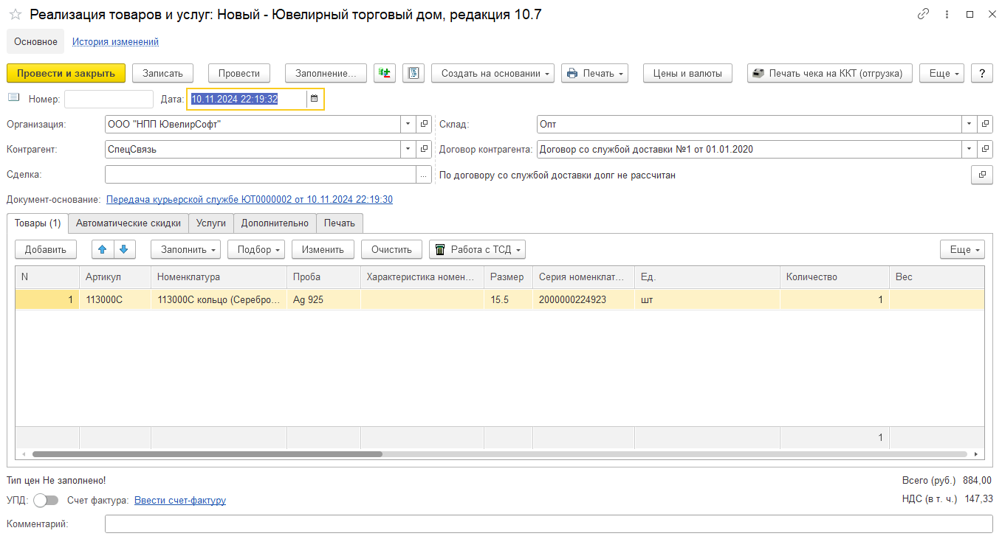
Task: Open the document structure report icon
Action: (x=414, y=73)
